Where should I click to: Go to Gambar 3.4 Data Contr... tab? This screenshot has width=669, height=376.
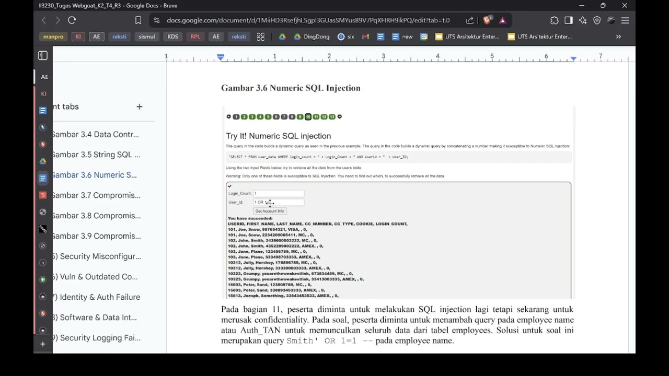coord(96,134)
